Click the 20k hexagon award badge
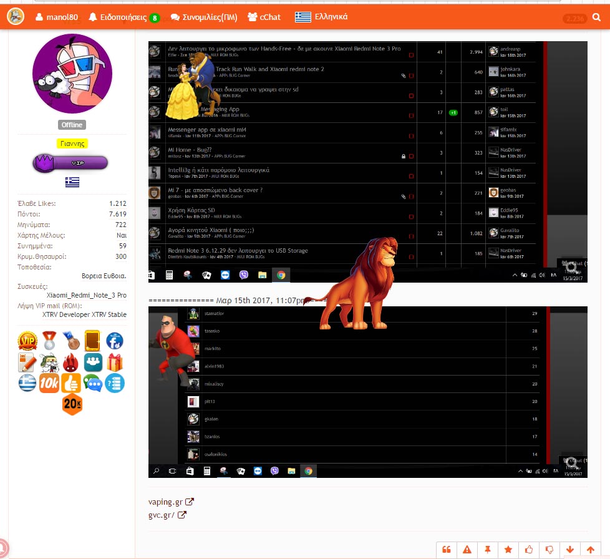The height and width of the screenshot is (559, 610). [72, 404]
